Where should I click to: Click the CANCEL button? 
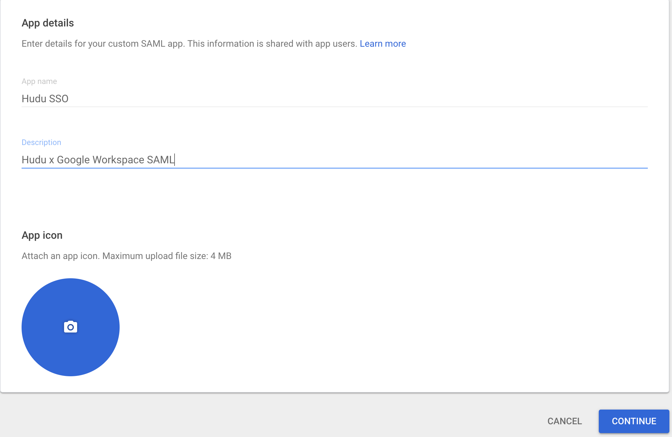tap(564, 421)
